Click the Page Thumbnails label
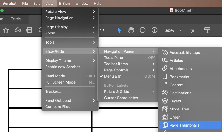 coord(185,125)
